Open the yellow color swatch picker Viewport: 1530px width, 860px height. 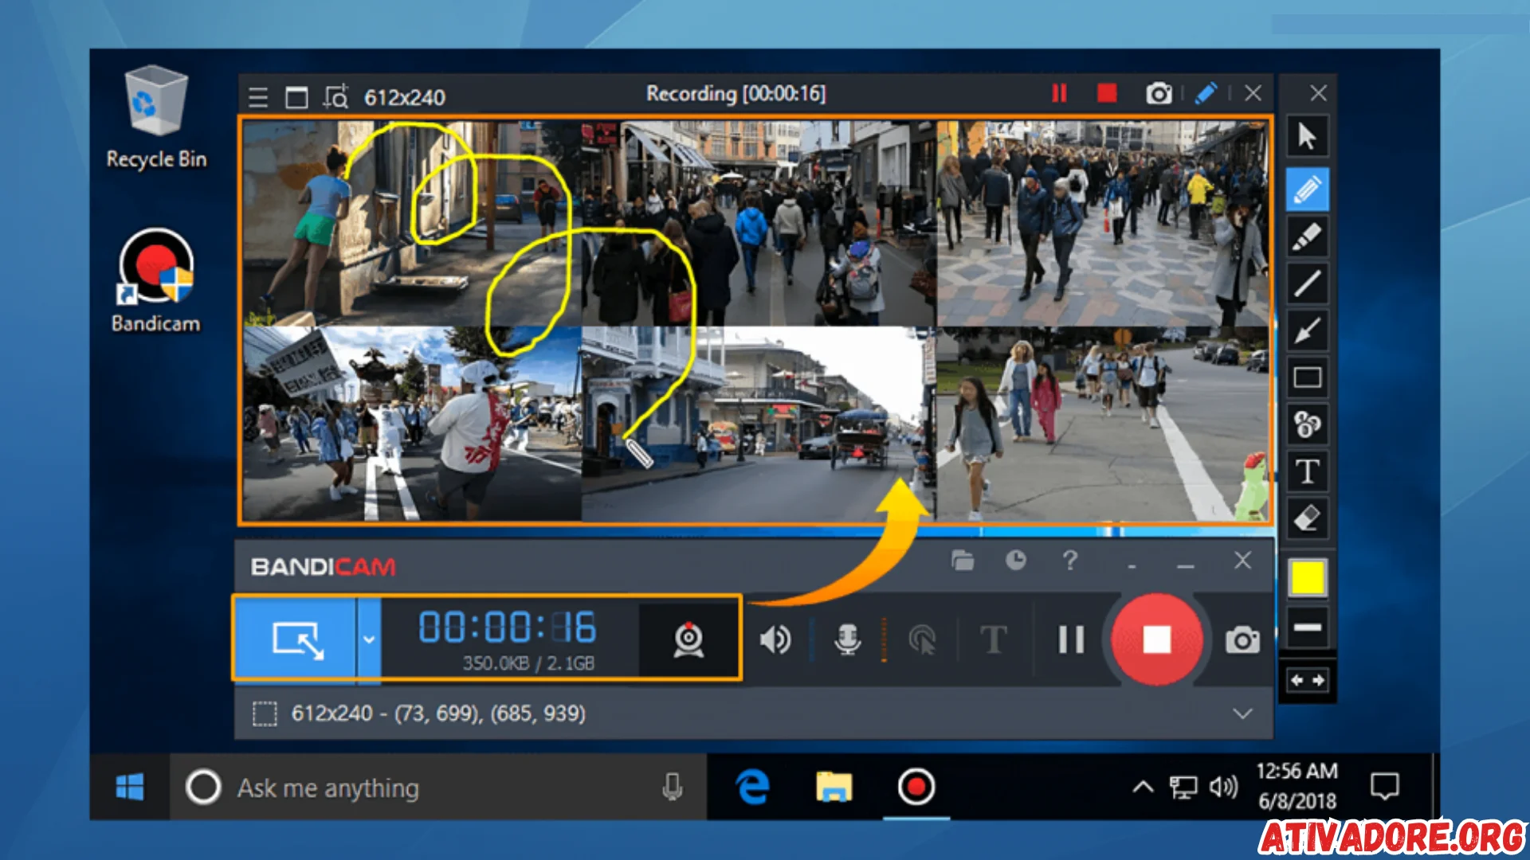[1308, 577]
